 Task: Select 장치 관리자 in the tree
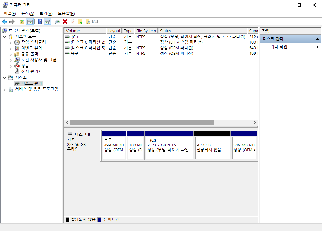coord(32,71)
